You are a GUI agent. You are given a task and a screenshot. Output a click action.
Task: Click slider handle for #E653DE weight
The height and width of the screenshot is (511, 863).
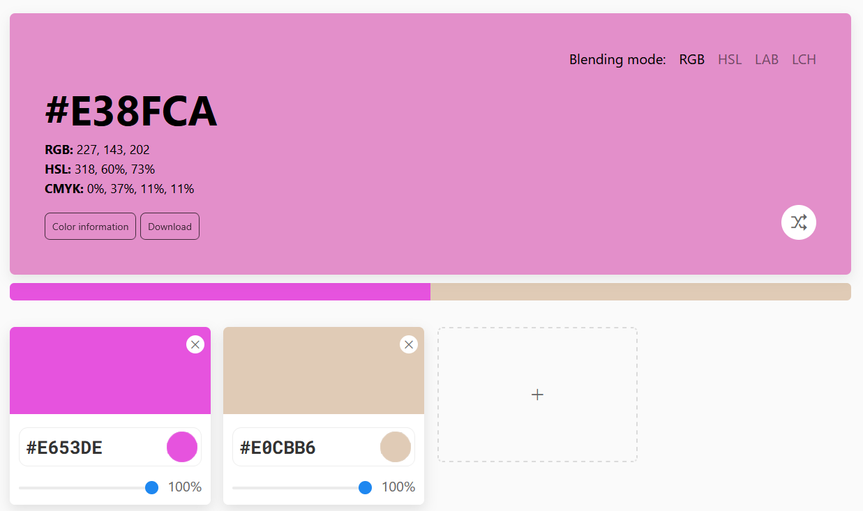(151, 487)
